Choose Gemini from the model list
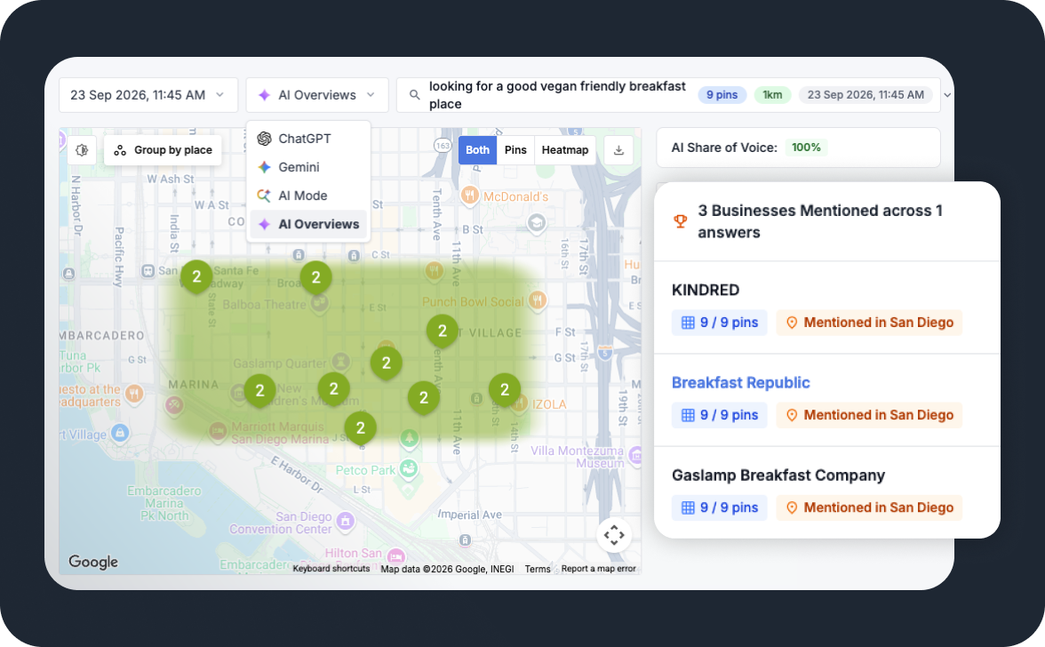The height and width of the screenshot is (647, 1045). point(307,167)
